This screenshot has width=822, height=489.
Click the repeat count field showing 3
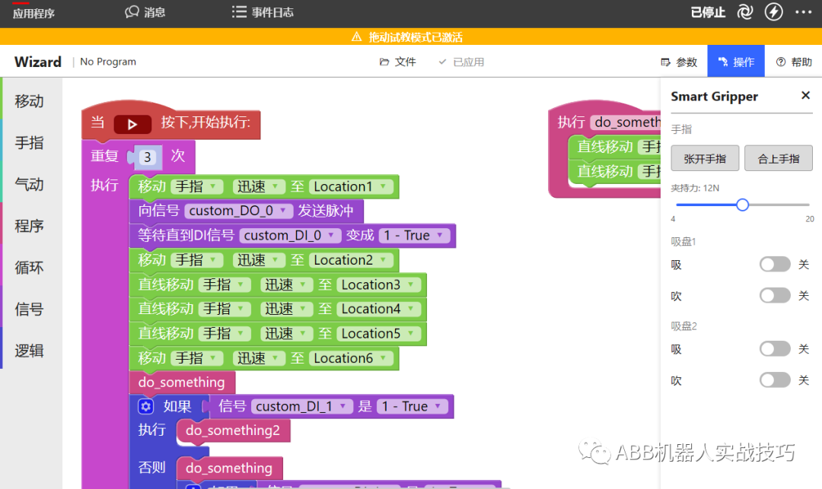[x=148, y=157]
